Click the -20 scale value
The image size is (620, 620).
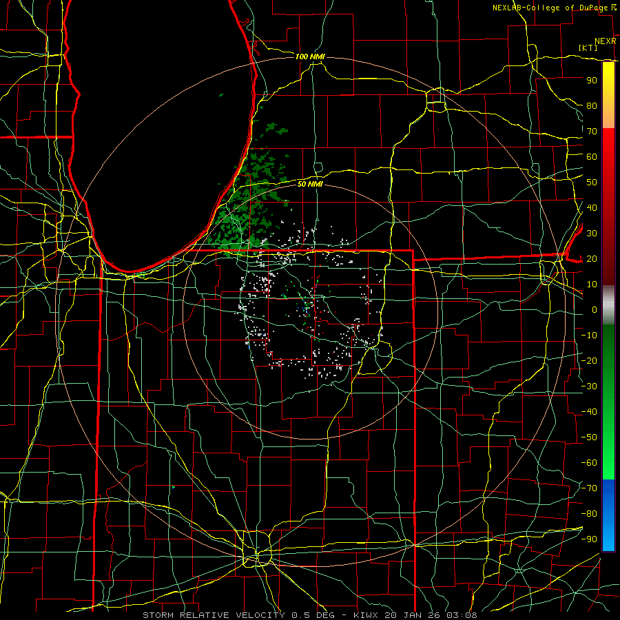589,360
